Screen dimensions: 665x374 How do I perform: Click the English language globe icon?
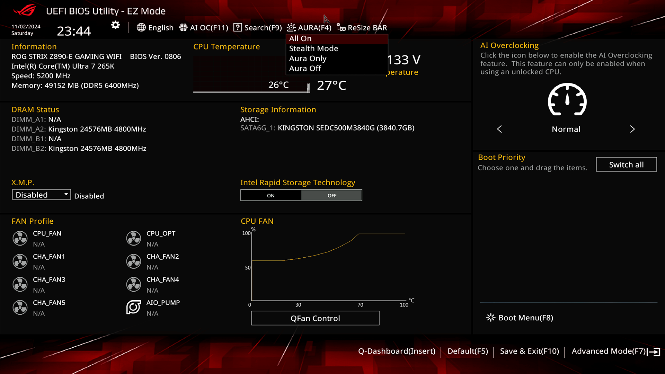[x=141, y=28]
